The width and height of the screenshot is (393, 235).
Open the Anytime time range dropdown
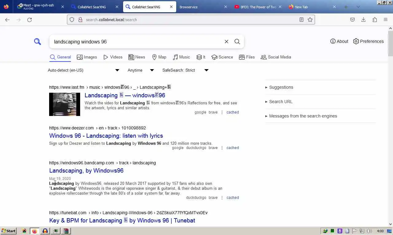[141, 70]
